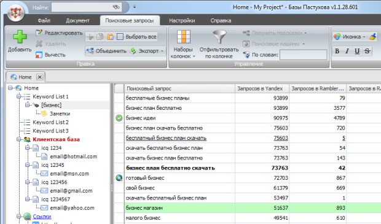Open the Файл menu tab
381x224 pixels.
pyautogui.click(x=44, y=21)
